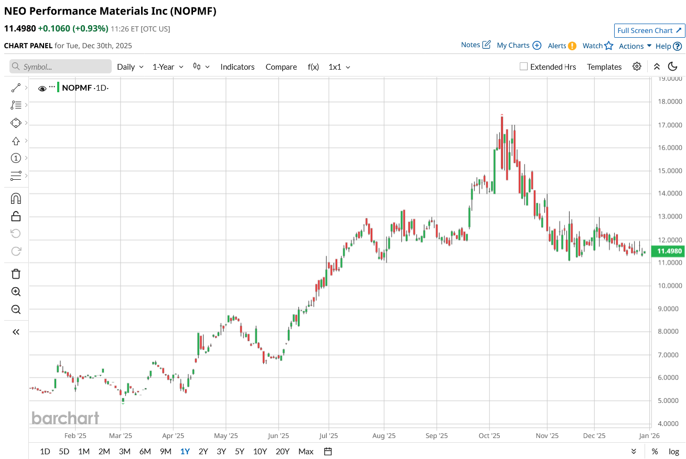Expand the bottom panel double chevron
The height and width of the screenshot is (459, 686).
tap(634, 452)
